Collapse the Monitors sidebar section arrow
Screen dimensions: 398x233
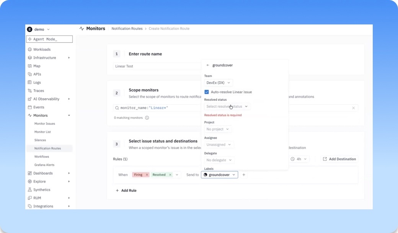[x=69, y=115]
